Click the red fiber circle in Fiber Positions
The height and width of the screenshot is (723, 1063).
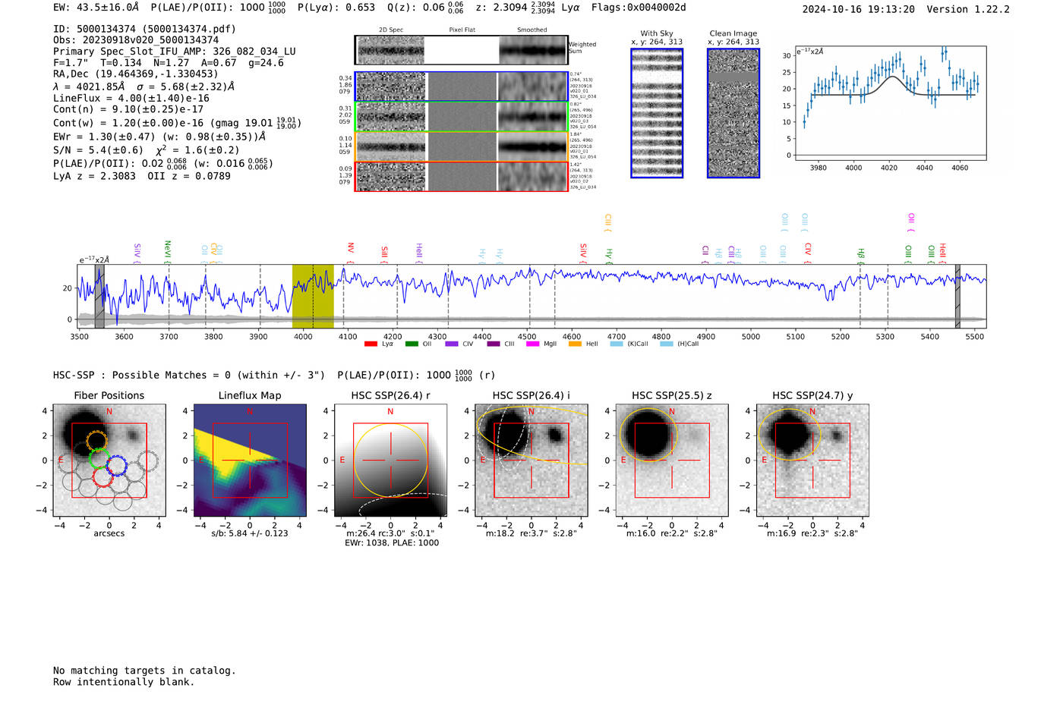tap(103, 476)
